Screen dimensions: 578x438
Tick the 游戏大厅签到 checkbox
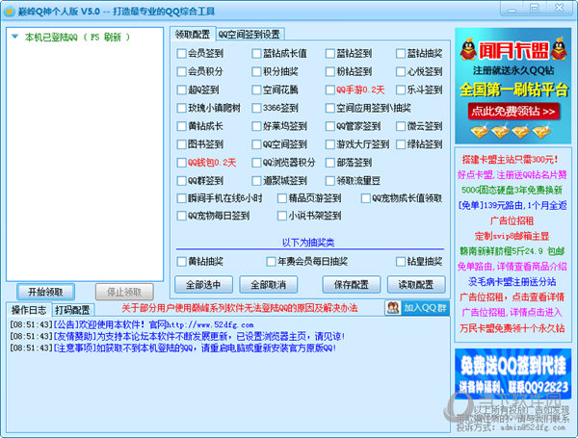click(329, 144)
